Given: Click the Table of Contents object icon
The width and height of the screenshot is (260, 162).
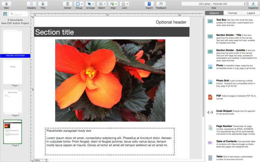Looking at the screenshot, I should click(210, 143).
